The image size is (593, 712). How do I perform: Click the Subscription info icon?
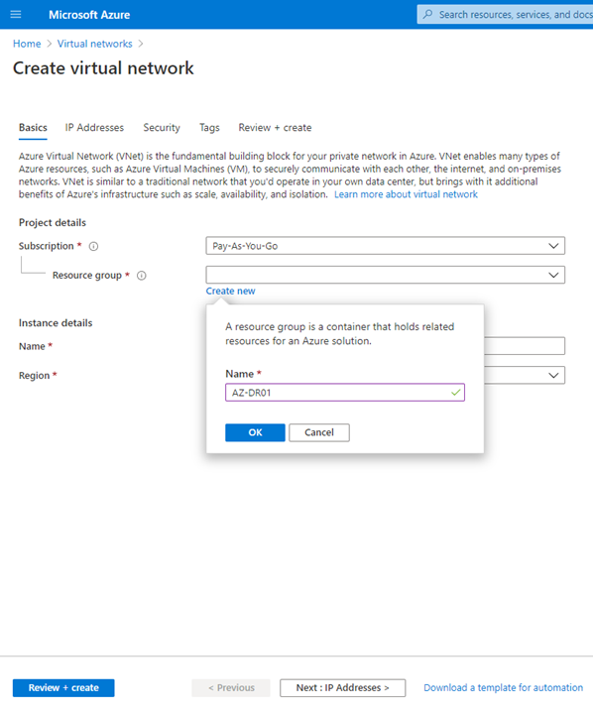tap(93, 247)
